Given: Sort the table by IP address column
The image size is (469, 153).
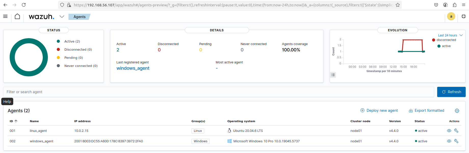Looking at the screenshot, I should 82,121.
